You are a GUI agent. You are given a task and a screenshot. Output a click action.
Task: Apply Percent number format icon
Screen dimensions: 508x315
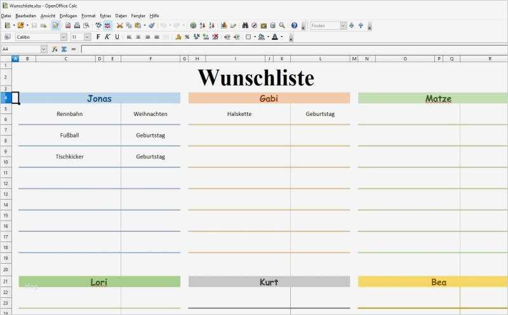[x=187, y=37]
